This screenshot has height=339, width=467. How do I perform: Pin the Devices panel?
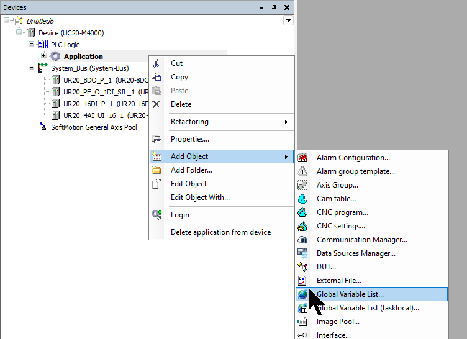(274, 7)
